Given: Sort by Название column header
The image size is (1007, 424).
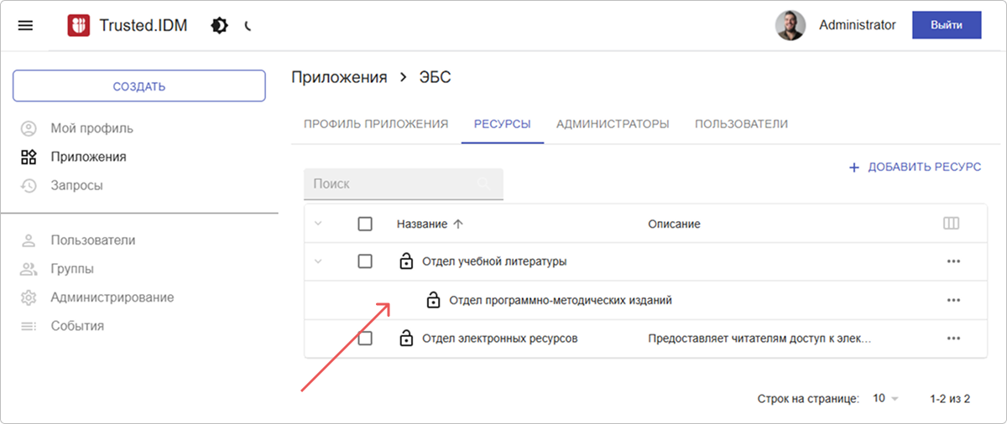Looking at the screenshot, I should click(x=421, y=224).
